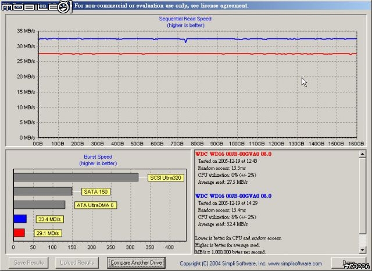Viewport: 372px width, 271px height.
Task: Click 'Higher is better for average read' note
Action: click(x=227, y=245)
